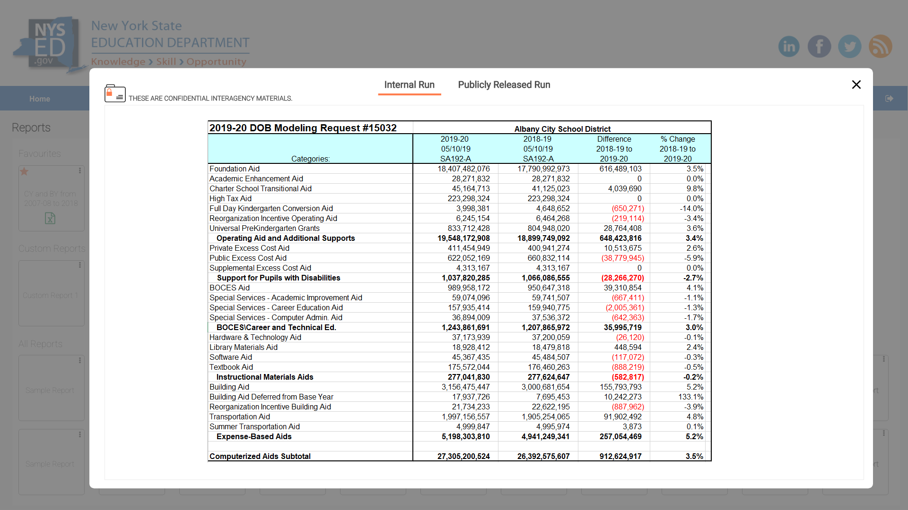Open the second Sample Report card
Screen dimensions: 908x510
50,464
